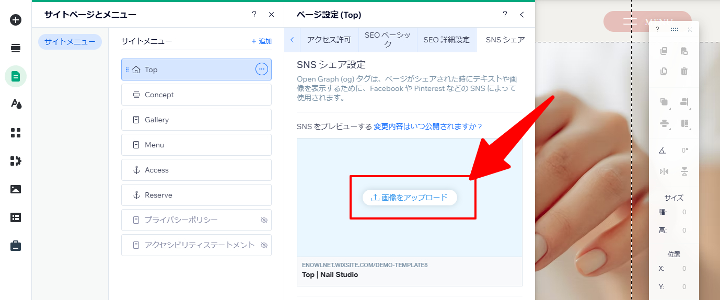The width and height of the screenshot is (720, 300).
Task: Toggle visibility eye icon on アクセシビリティステートメント
Action: pyautogui.click(x=264, y=245)
